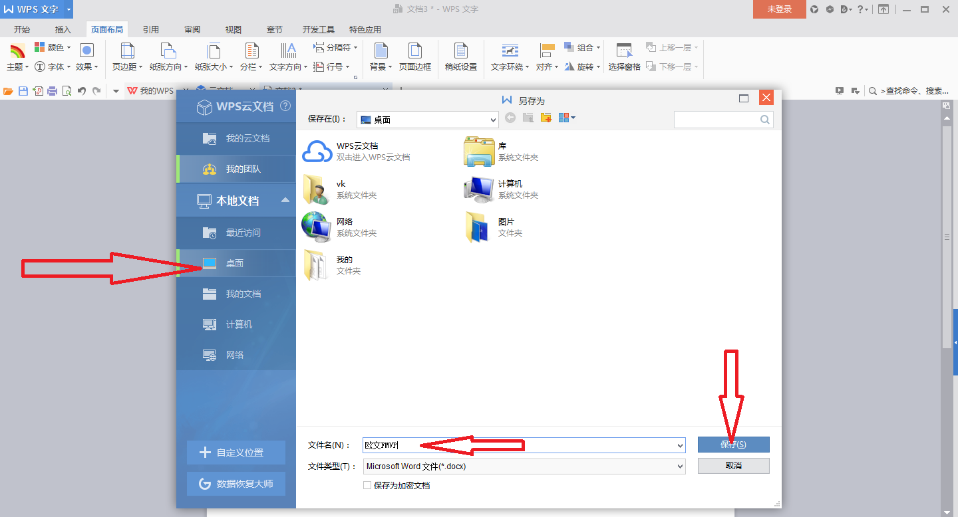Go back to the previous folder in the Save As dialog
Screen dimensions: 958x517
pyautogui.click(x=510, y=118)
